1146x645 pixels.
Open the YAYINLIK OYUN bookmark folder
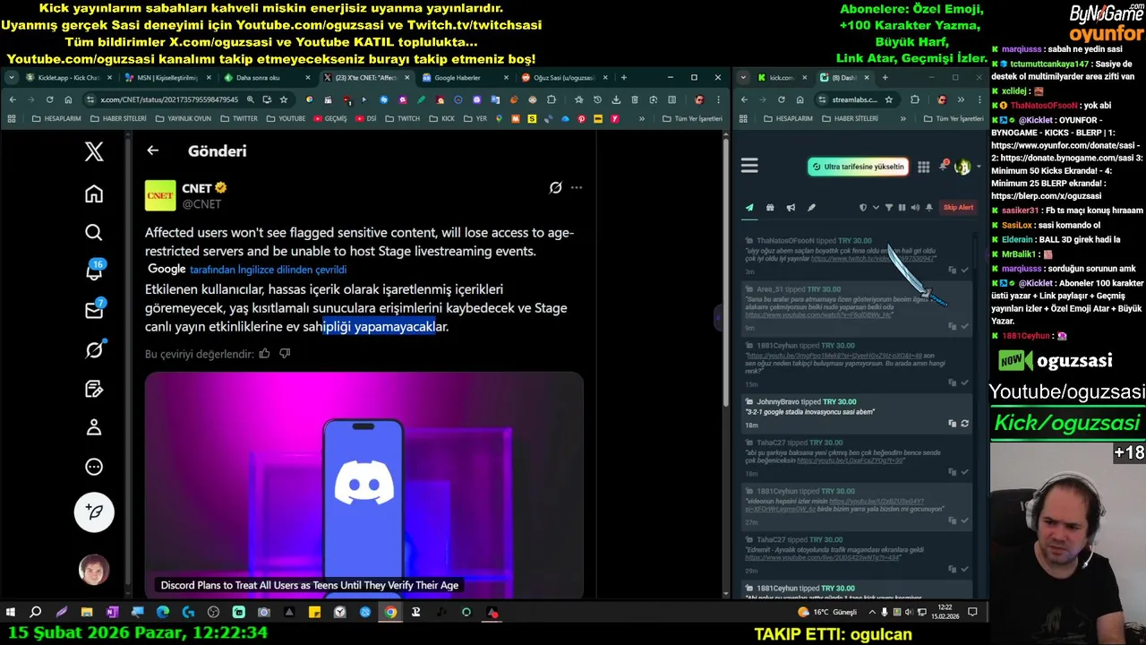tap(183, 118)
